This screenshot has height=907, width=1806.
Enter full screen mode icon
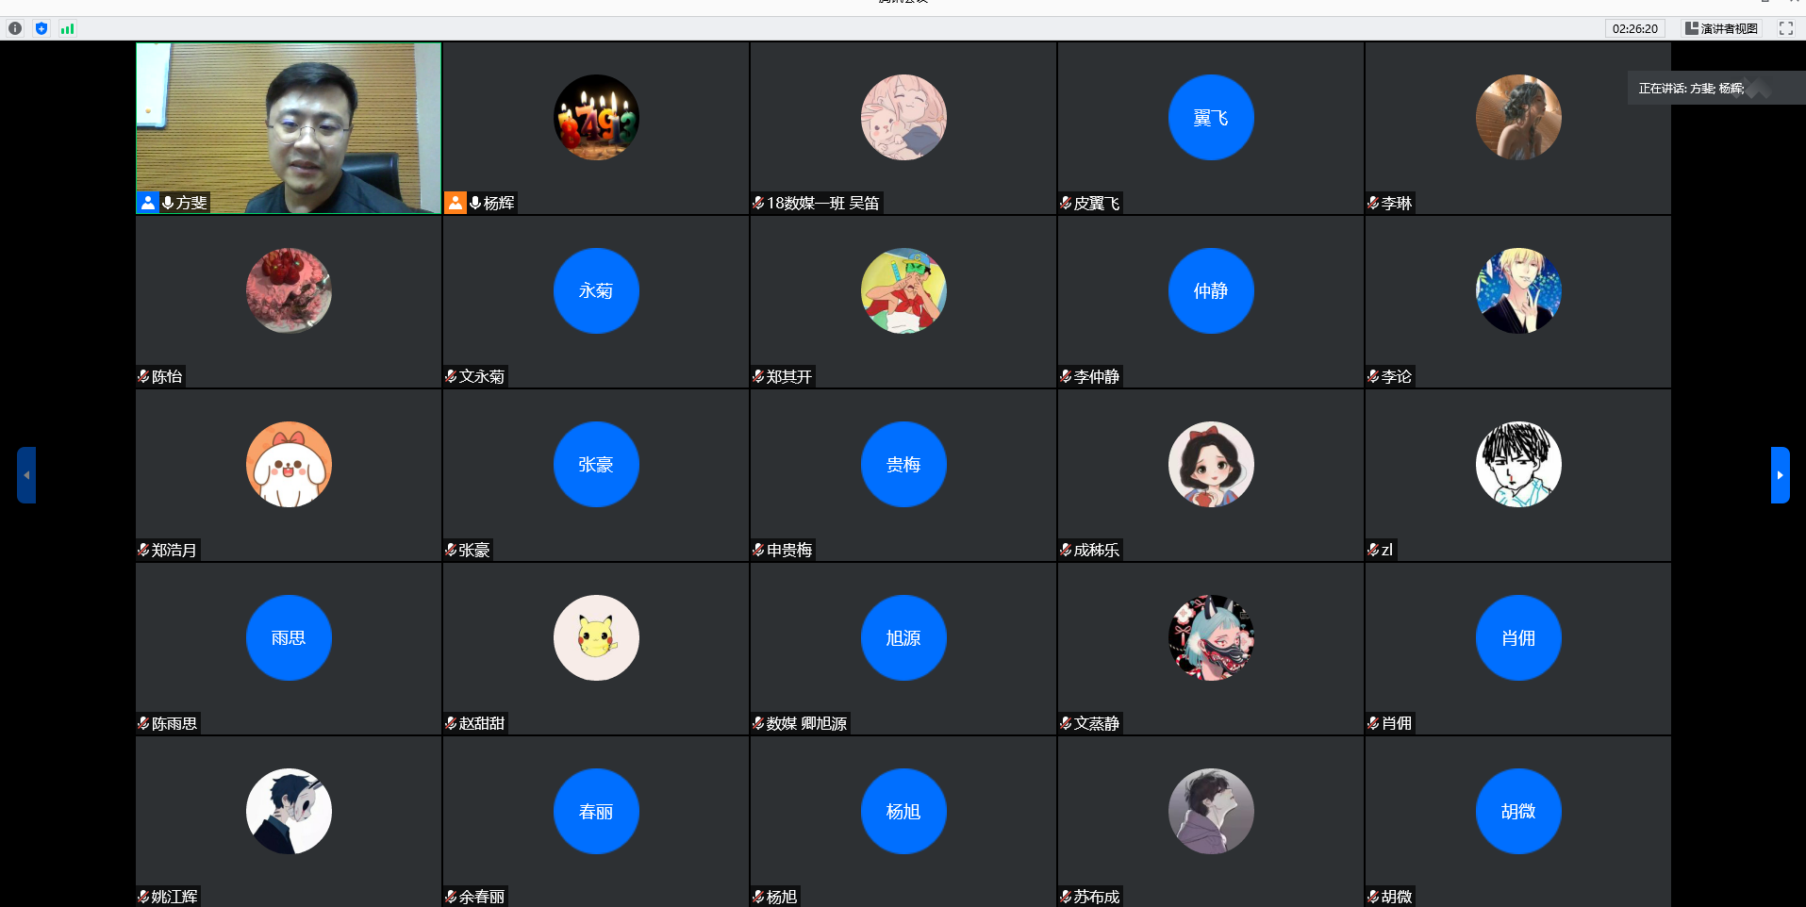pos(1785,28)
